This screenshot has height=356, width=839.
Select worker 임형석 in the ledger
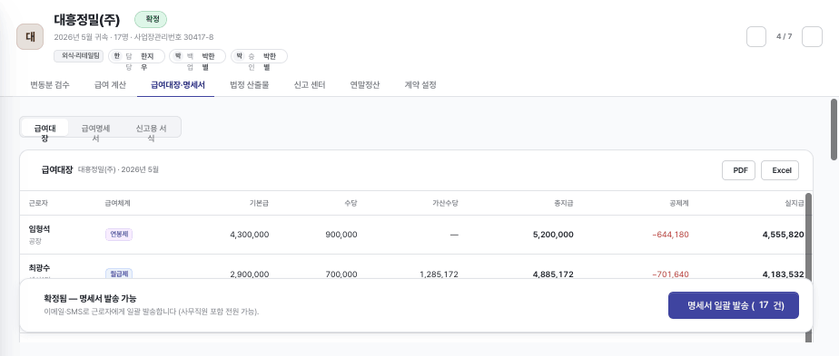pyautogui.click(x=39, y=229)
